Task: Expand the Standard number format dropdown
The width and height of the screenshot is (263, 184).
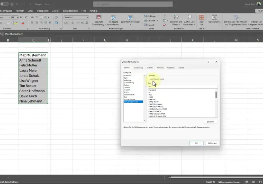Action: [x=87, y=17]
